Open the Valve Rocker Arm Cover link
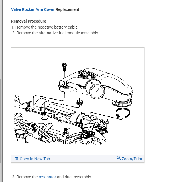Viewport: 181px width, 182px height. coord(33,9)
